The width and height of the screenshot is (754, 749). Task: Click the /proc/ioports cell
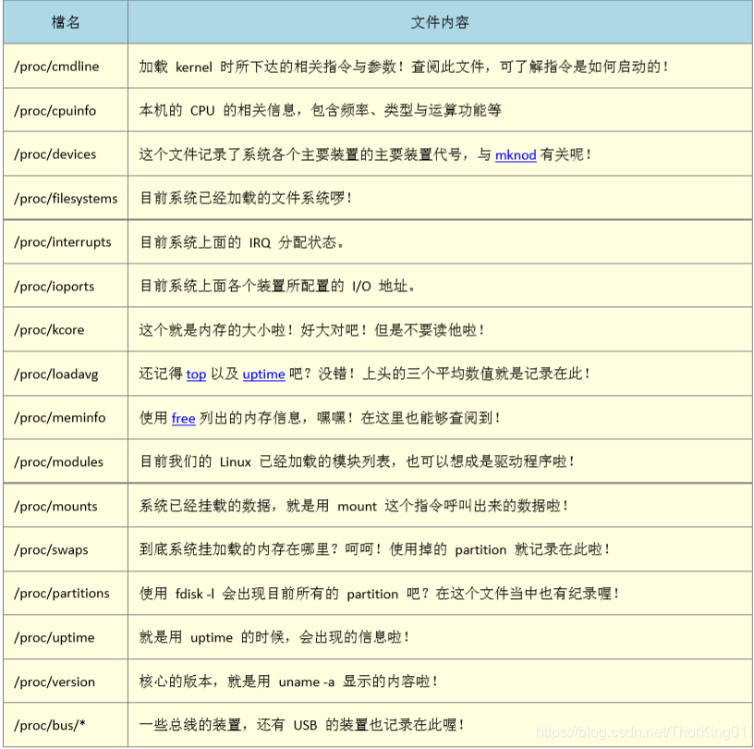pyautogui.click(x=66, y=286)
